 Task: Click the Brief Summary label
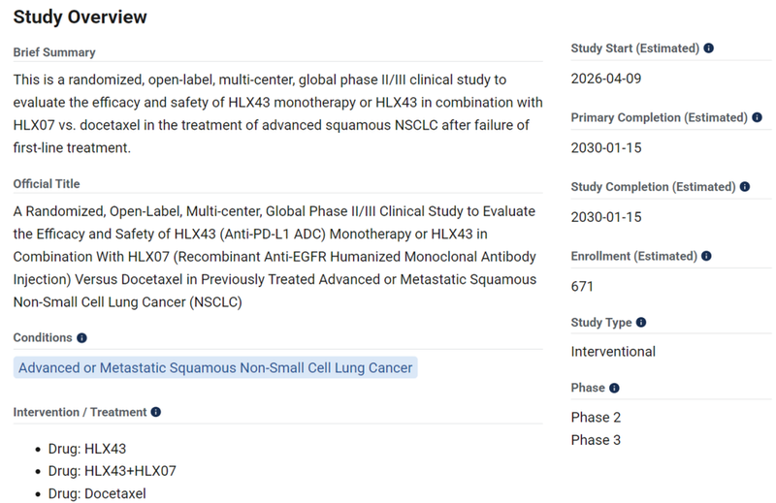(x=54, y=52)
